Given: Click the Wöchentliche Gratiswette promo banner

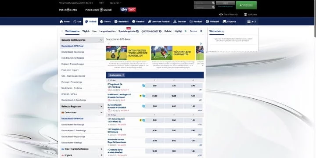Looking at the screenshot, I should [x=173, y=53].
